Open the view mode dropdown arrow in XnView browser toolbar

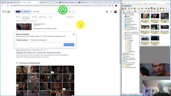(156, 11)
